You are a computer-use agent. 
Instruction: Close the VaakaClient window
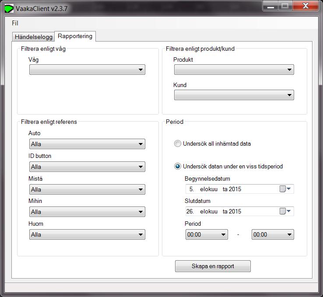(305, 6)
